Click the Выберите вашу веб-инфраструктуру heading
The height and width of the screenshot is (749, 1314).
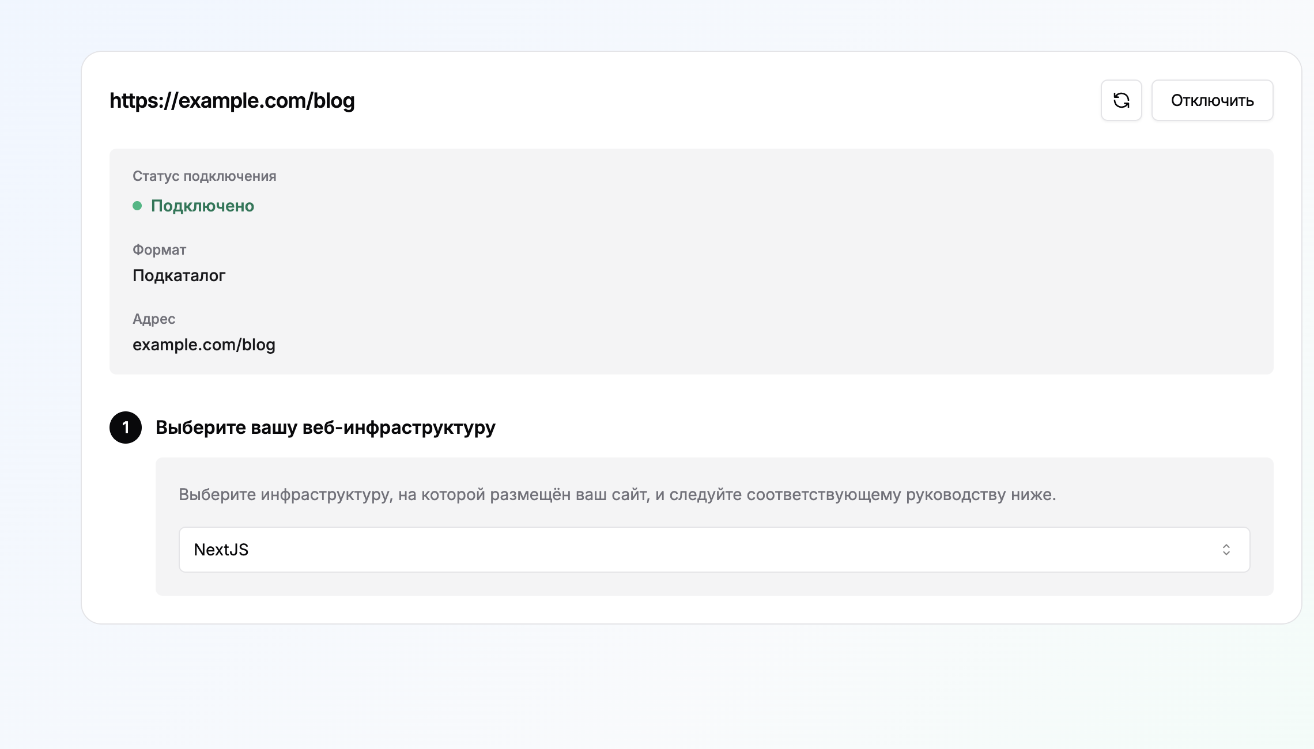pos(326,428)
